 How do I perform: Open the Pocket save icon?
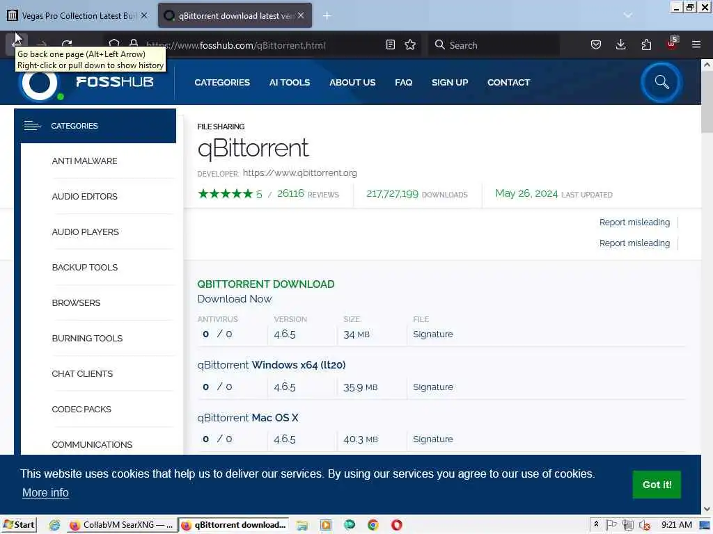coord(596,44)
